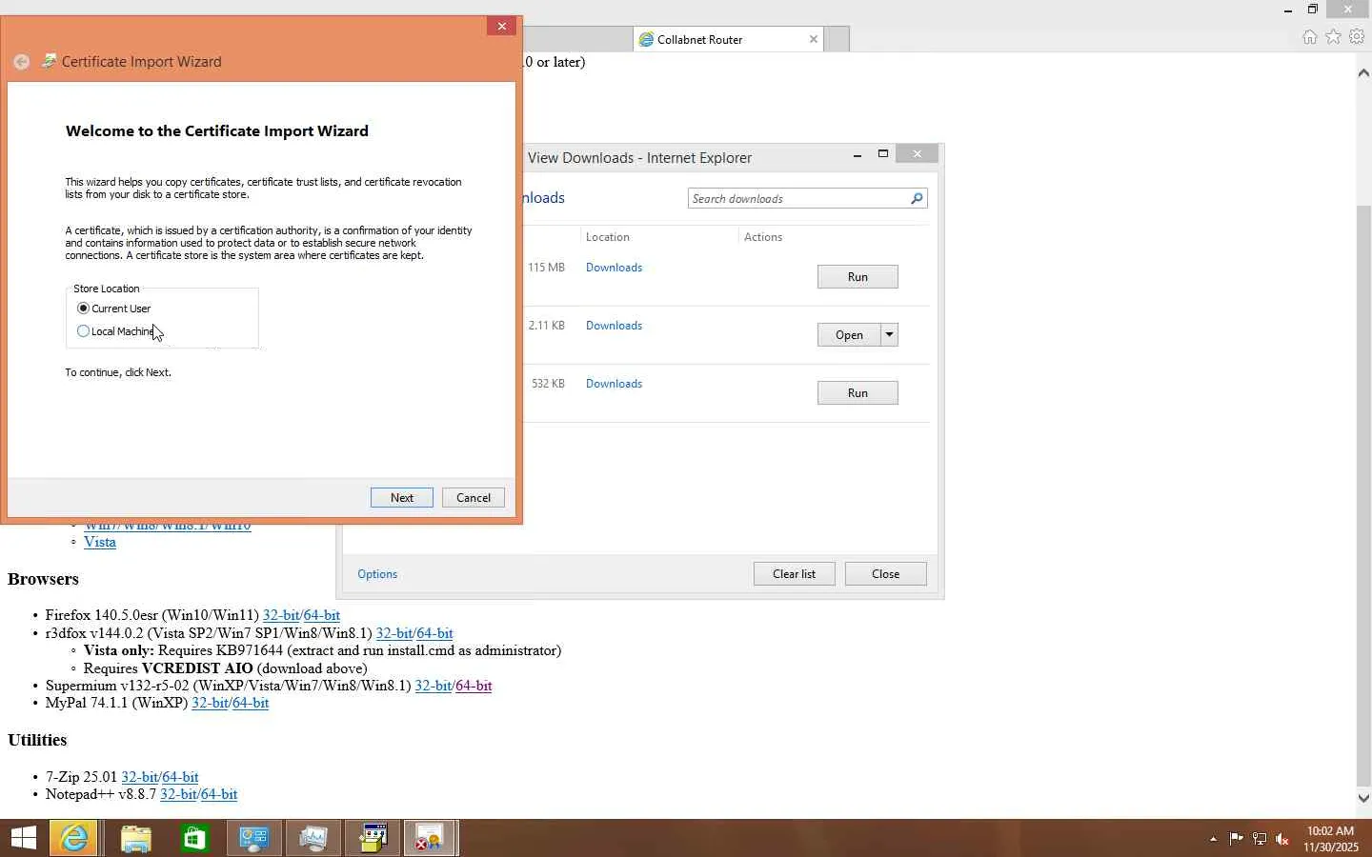The width and height of the screenshot is (1372, 857).
Task: Open Internet Explorer tools gear
Action: tap(1357, 37)
